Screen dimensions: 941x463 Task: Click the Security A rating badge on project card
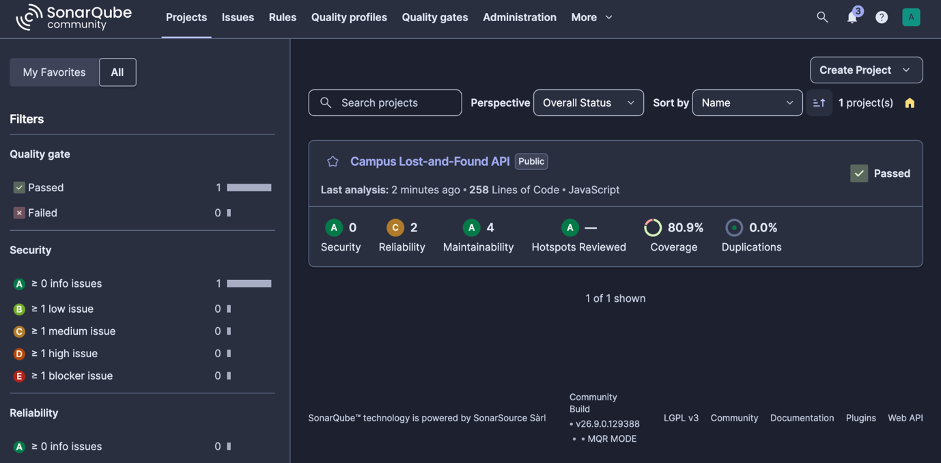[x=333, y=227]
